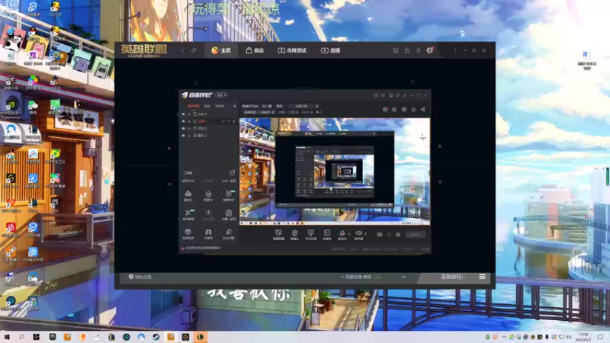Open Steam from taskbar
The height and width of the screenshot is (343, 610).
pos(156,337)
